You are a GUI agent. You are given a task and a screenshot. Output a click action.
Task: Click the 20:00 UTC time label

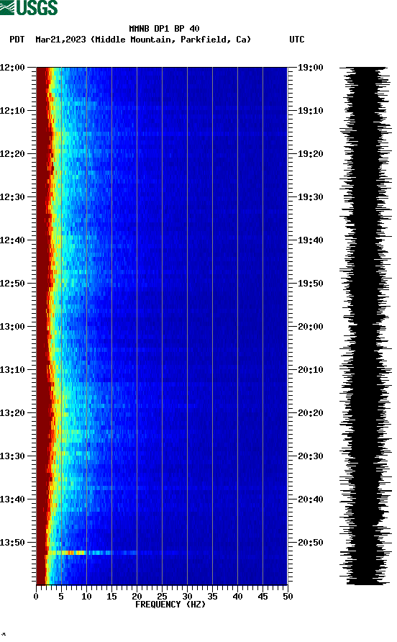pyautogui.click(x=310, y=327)
